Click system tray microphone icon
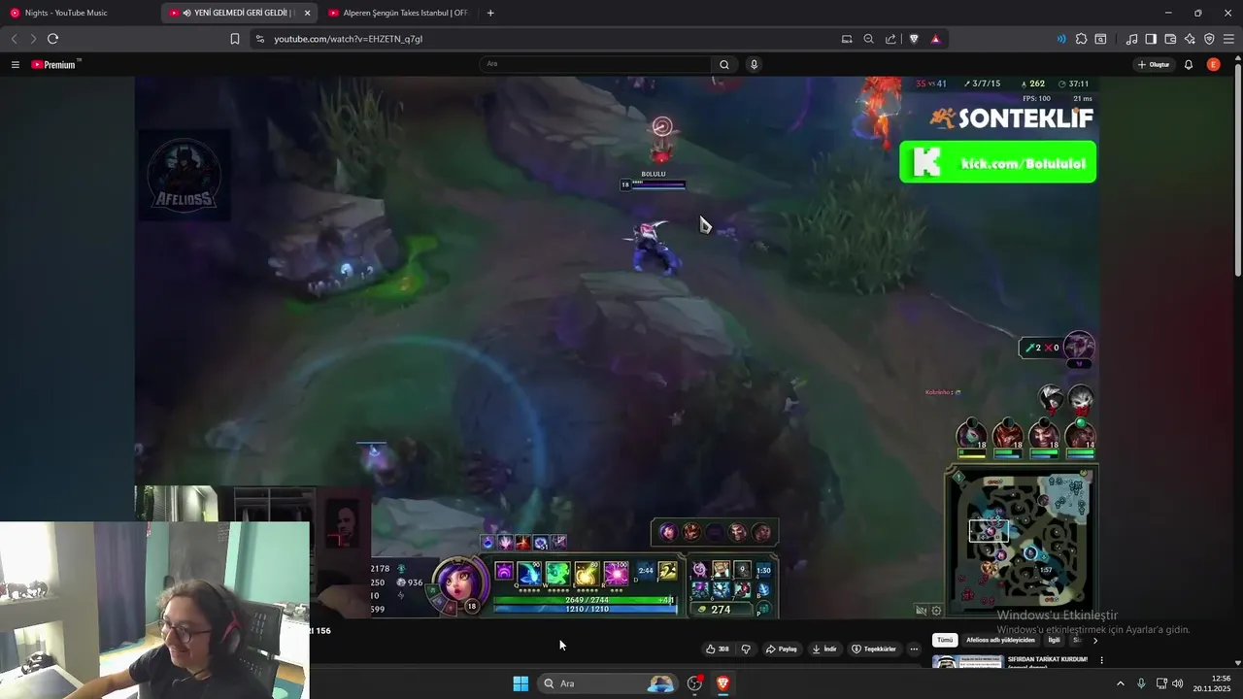 (1141, 683)
